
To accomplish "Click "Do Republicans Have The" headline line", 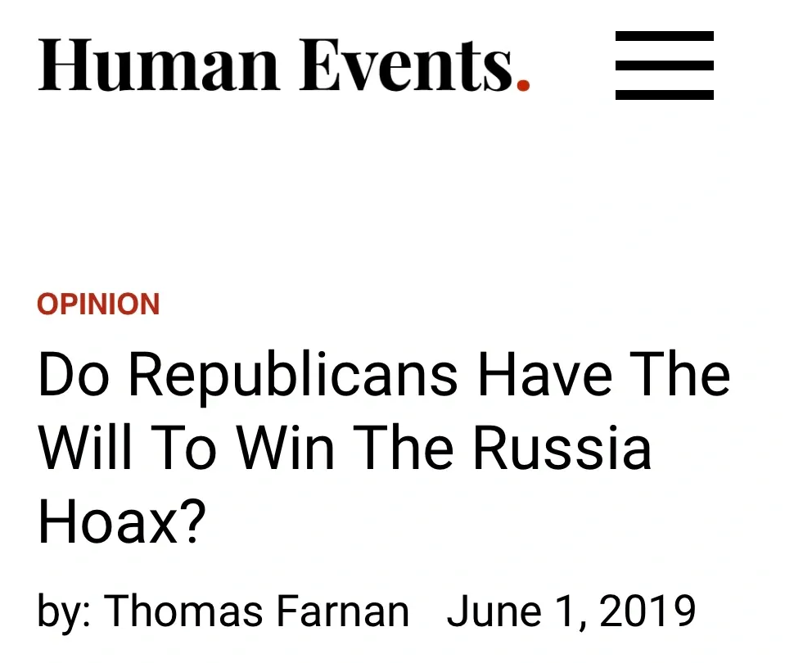I will 383,376.
